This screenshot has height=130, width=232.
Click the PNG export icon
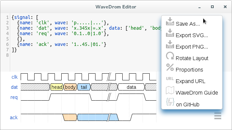tap(170, 45)
